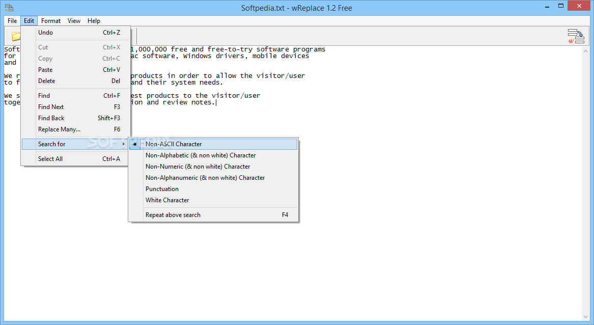Click the wReplace replace icon in the toolbar

coord(576,36)
